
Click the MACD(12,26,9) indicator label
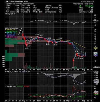click(11, 72)
